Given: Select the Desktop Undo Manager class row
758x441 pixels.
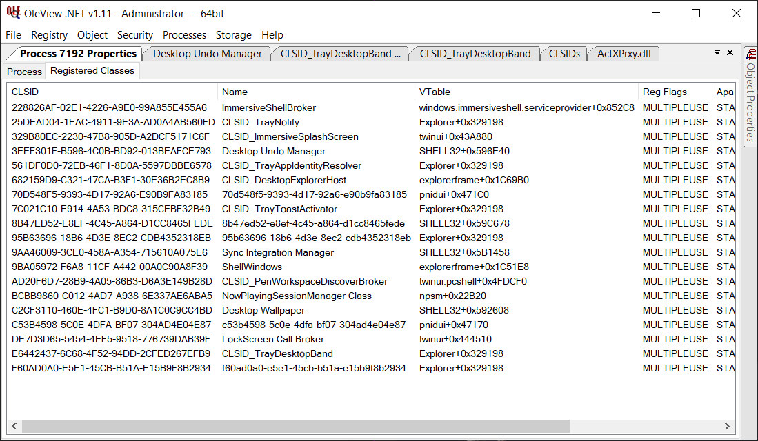Looking at the screenshot, I should pyautogui.click(x=371, y=151).
